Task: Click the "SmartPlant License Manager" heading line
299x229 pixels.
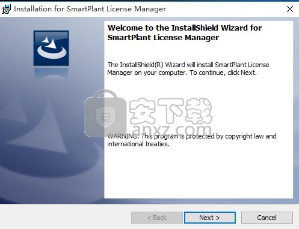Action: point(163,38)
